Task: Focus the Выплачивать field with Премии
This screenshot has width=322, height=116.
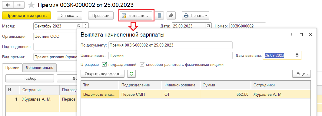Action: coord(170,55)
